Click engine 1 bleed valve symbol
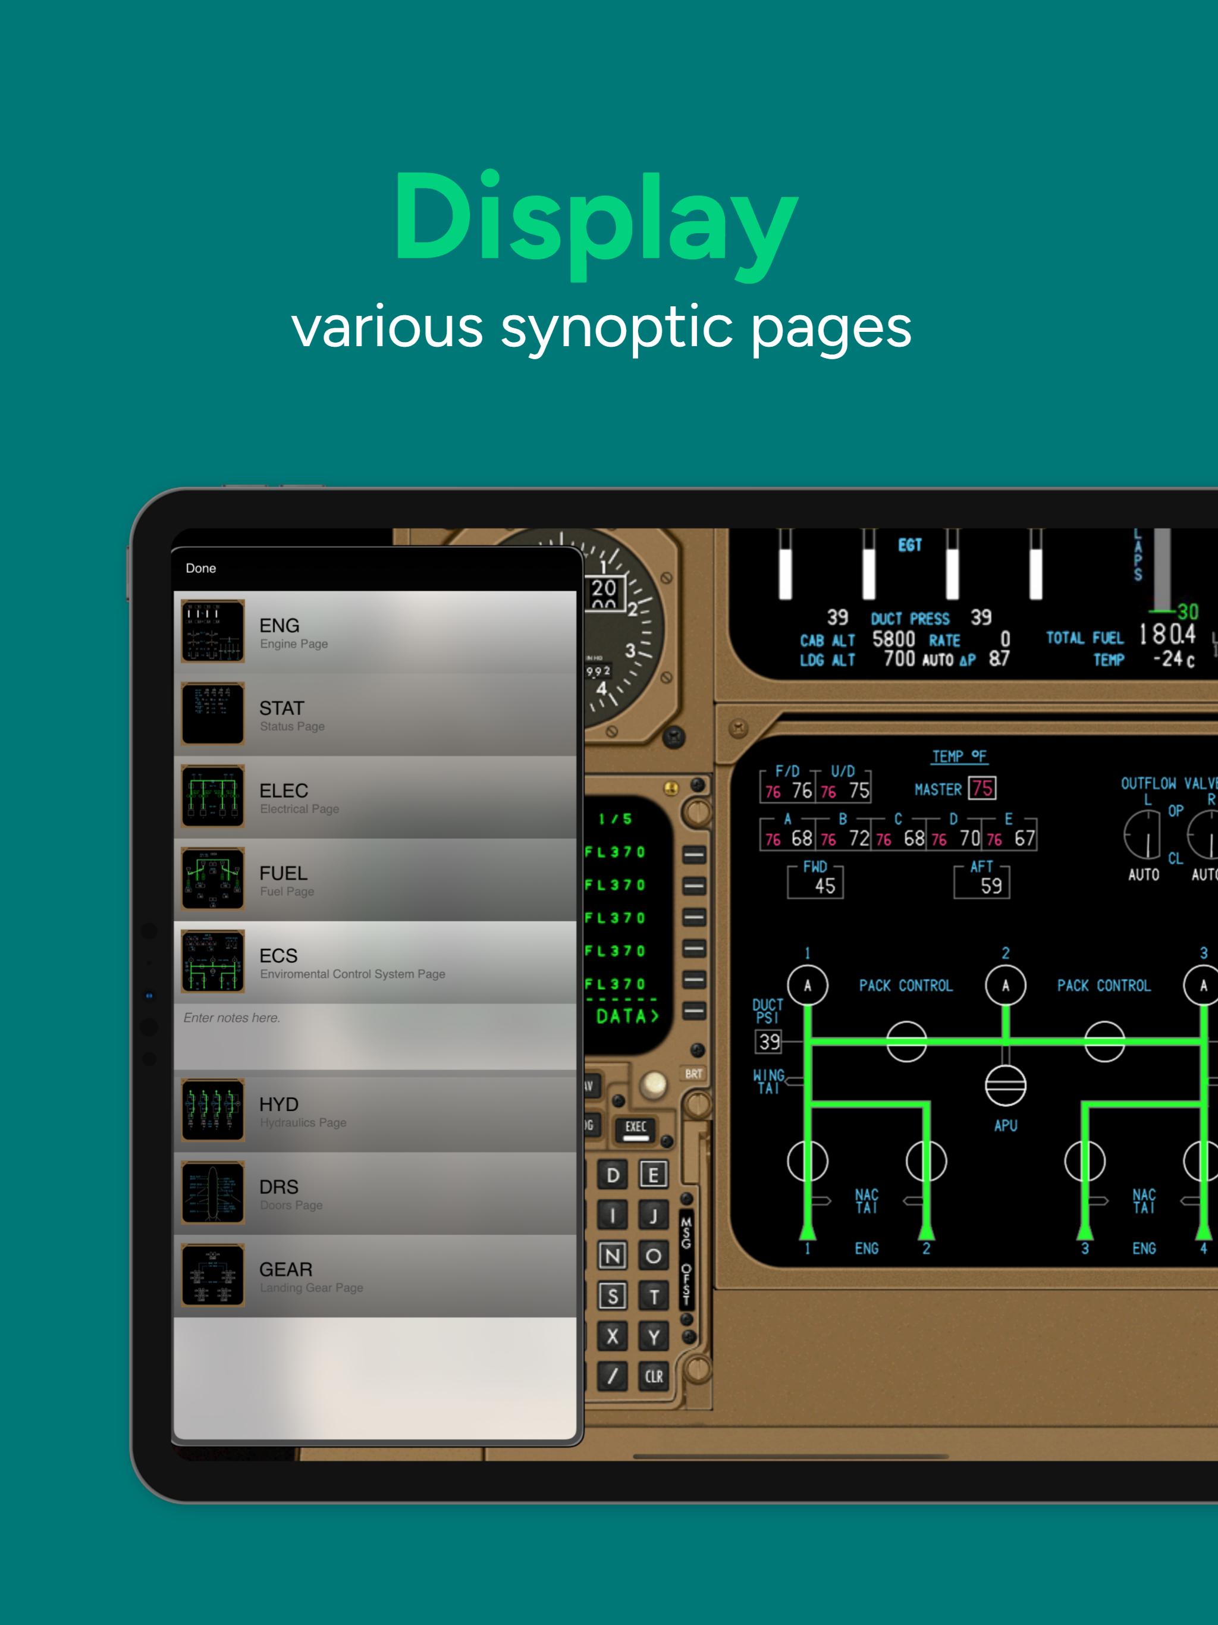This screenshot has width=1218, height=1625. pos(808,1162)
